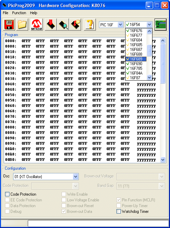
Task: Click the PicProg2009 title bar app icon
Action: click(x=4, y=5)
